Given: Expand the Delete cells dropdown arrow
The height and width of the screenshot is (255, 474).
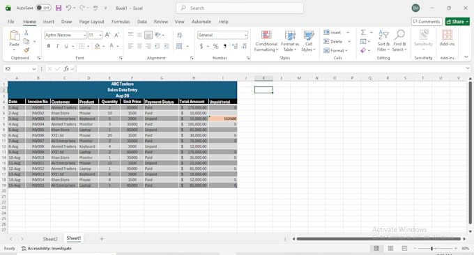Looking at the screenshot, I should [x=349, y=41].
